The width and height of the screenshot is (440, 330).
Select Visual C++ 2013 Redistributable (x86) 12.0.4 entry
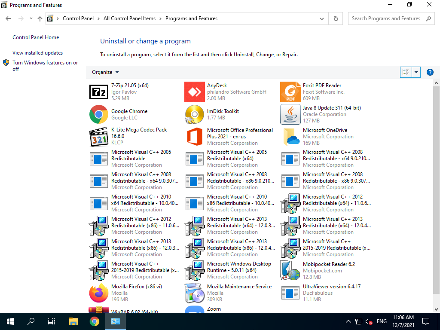230,248
